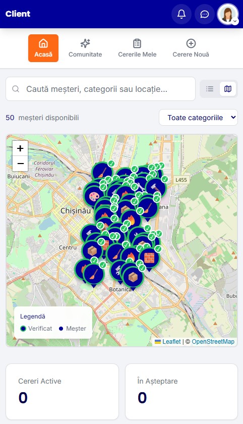The height and width of the screenshot is (424, 243).
Task: Open the notifications bell
Action: [181, 14]
